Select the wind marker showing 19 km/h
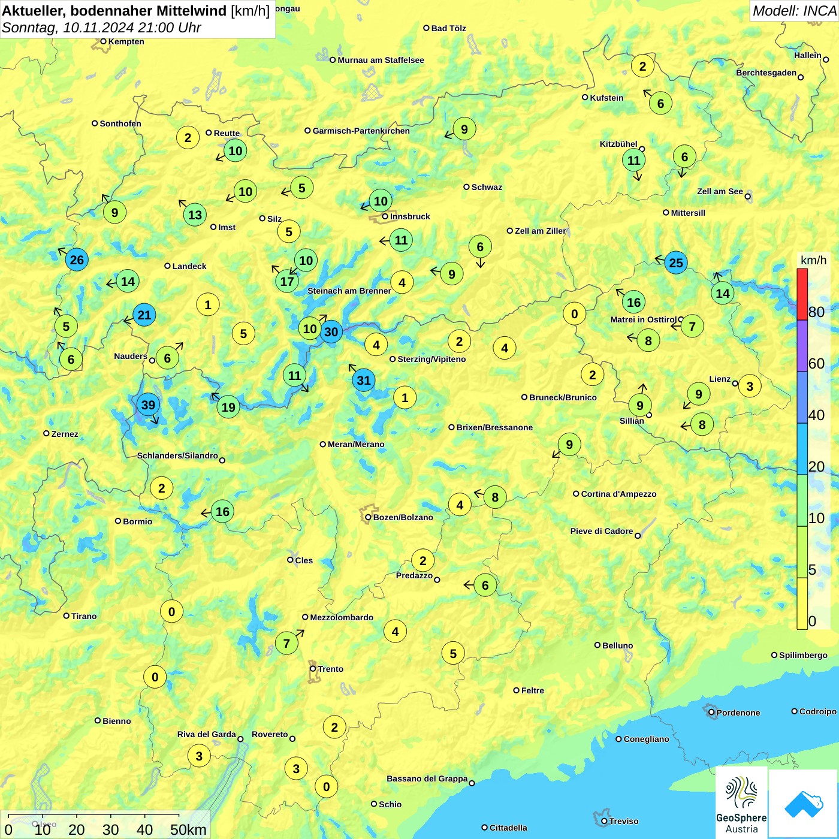This screenshot has width=839, height=839. [228, 407]
